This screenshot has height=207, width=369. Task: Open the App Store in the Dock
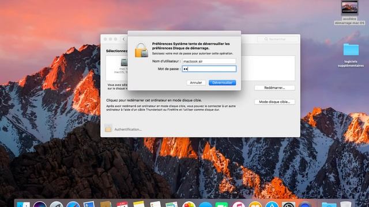point(272,205)
